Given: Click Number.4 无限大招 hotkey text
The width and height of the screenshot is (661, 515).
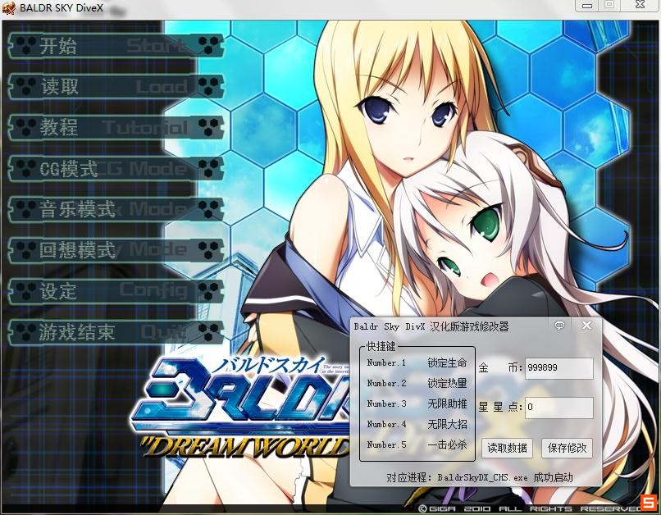Looking at the screenshot, I should (417, 424).
